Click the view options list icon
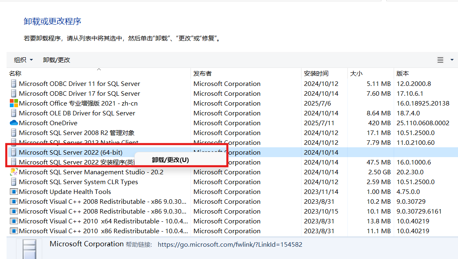The width and height of the screenshot is (458, 259). [440, 60]
